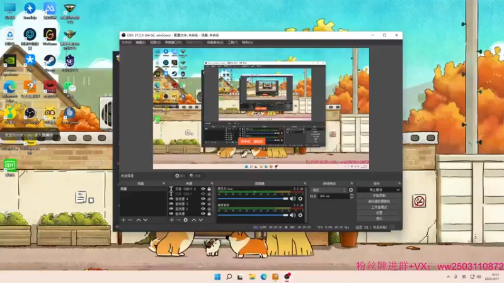Add a new scene with plus icon
Screen dimensions: 504x283
tap(123, 219)
